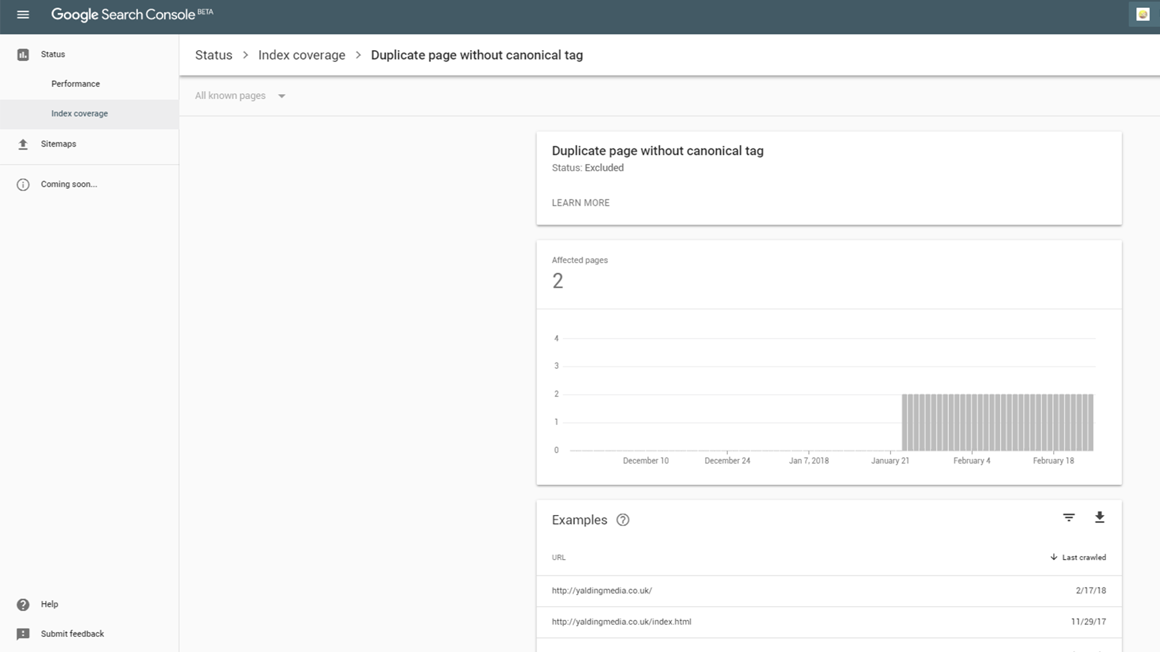
Task: Click the LEARN MORE link
Action: click(x=581, y=203)
